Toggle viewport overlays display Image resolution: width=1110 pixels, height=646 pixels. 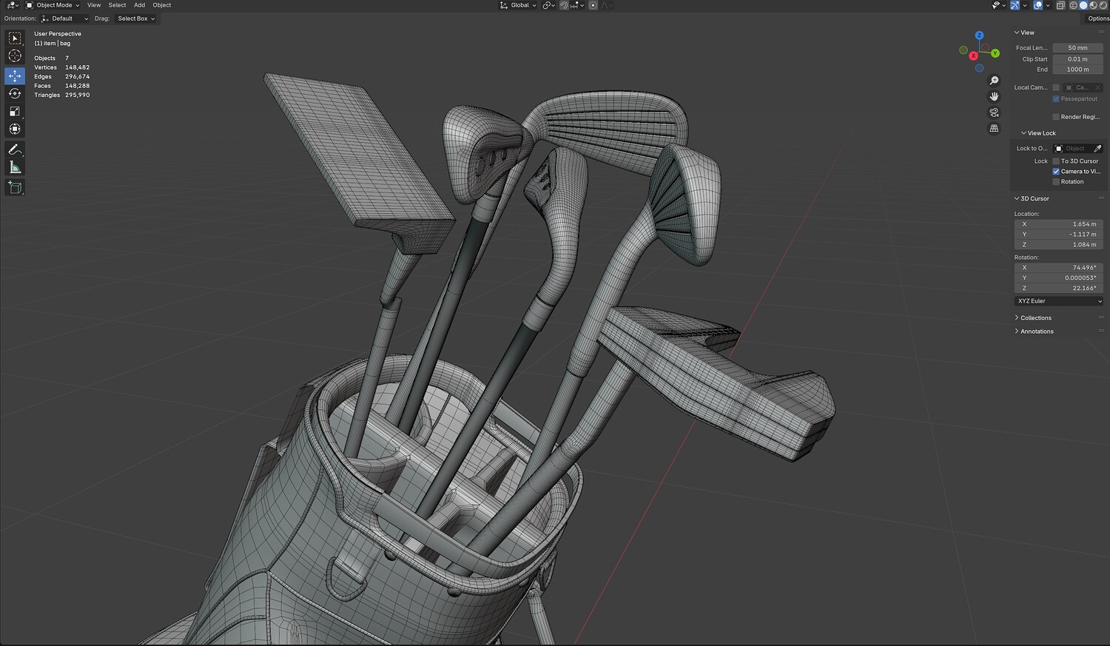tap(1037, 5)
